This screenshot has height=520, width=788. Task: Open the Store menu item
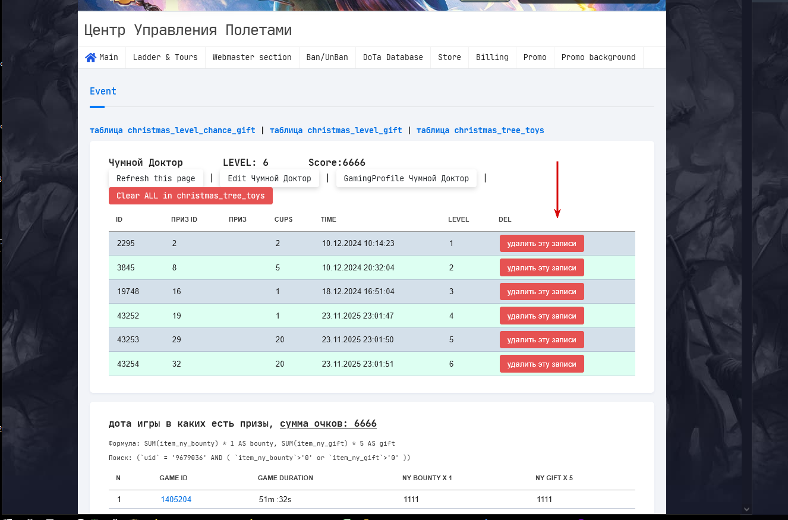point(449,58)
